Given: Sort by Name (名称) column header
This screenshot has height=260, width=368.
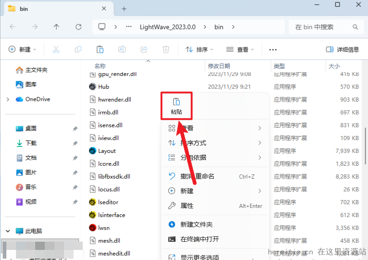Looking at the screenshot, I should point(100,66).
